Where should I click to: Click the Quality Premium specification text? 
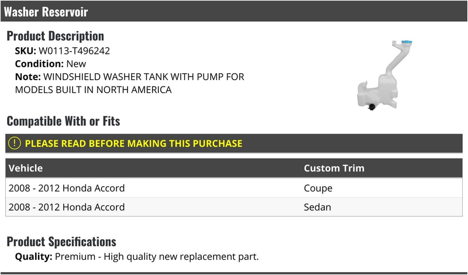(x=137, y=256)
